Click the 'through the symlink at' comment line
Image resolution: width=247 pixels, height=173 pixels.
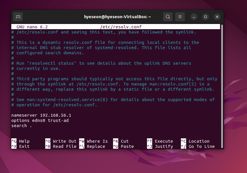110,84
